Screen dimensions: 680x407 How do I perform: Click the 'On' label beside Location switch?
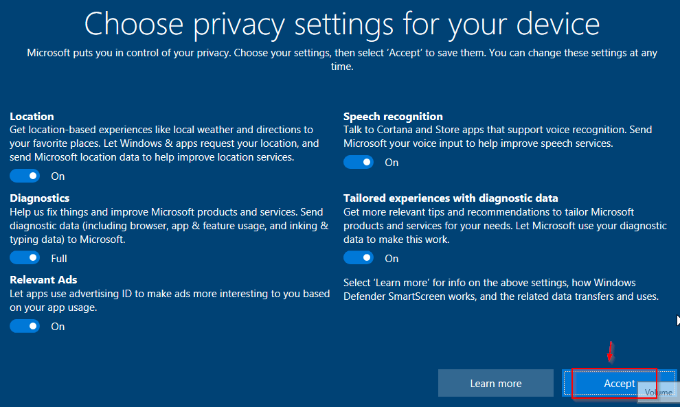58,176
